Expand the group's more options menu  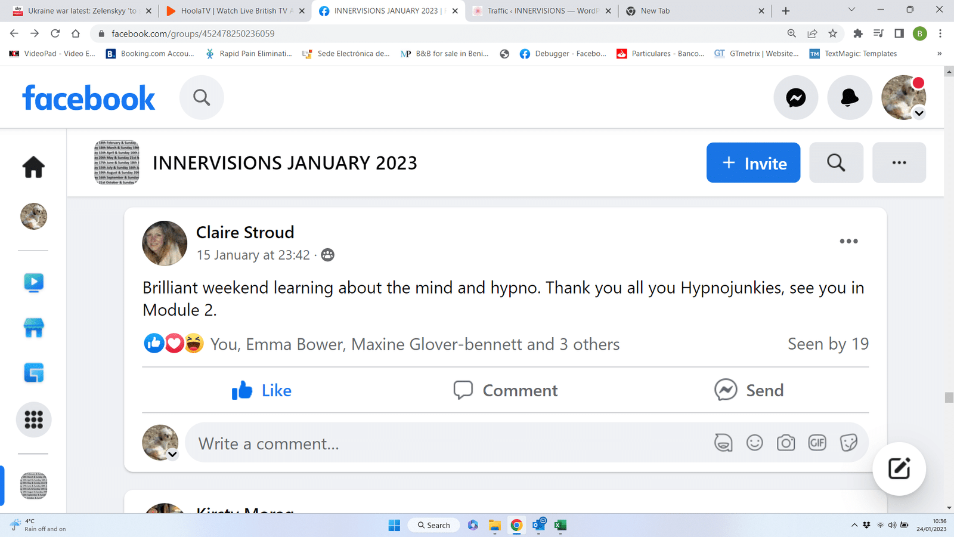click(x=899, y=163)
